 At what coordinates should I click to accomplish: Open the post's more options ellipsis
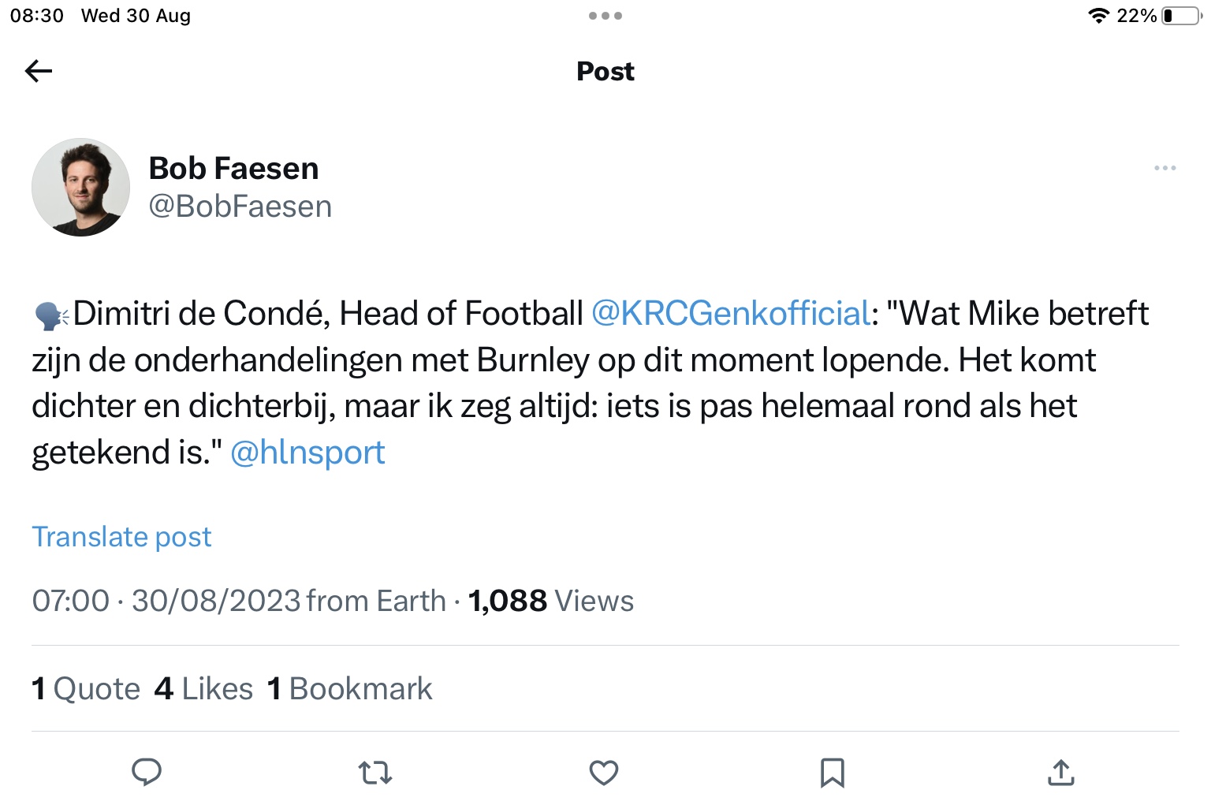coord(1164,168)
